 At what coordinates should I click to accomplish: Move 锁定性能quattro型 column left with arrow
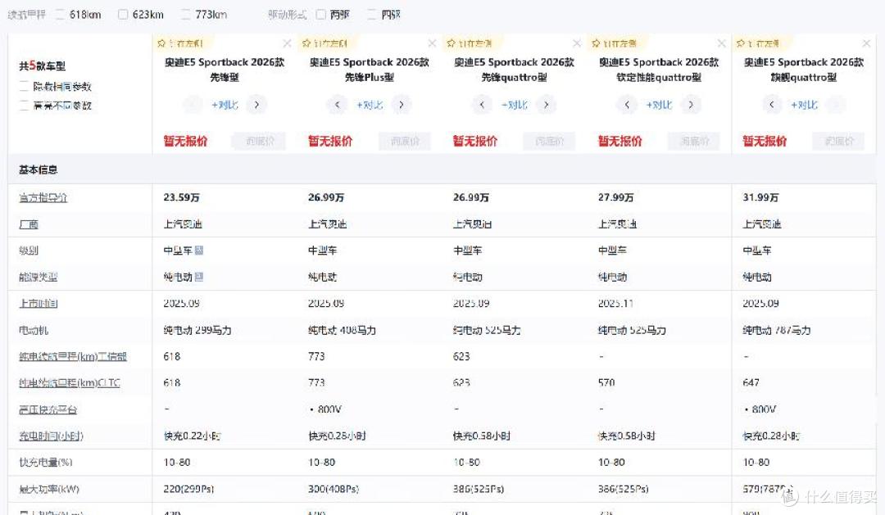tap(627, 104)
